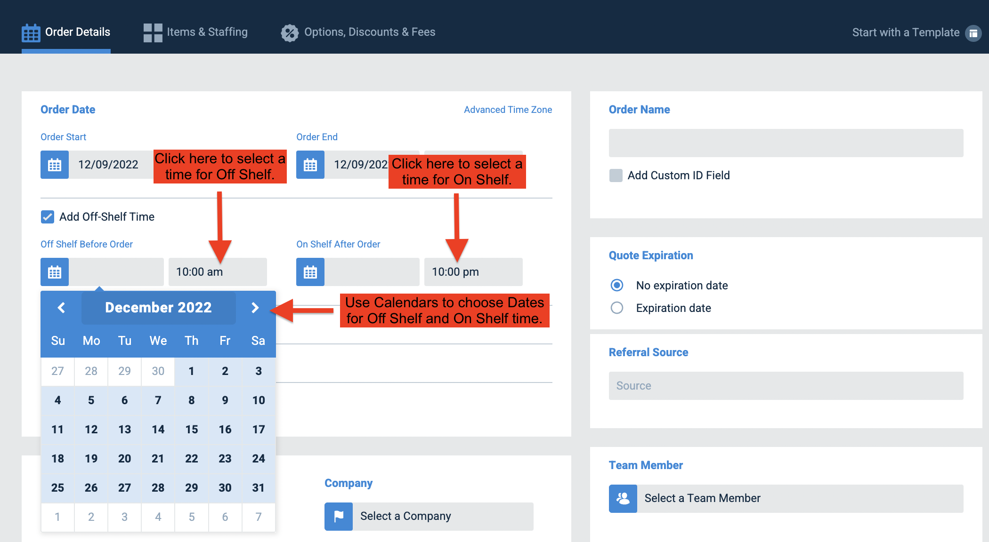Switch to the Order Details tab
The image size is (989, 542).
click(x=66, y=32)
